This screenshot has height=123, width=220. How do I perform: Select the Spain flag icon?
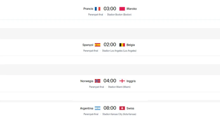coord(97,45)
